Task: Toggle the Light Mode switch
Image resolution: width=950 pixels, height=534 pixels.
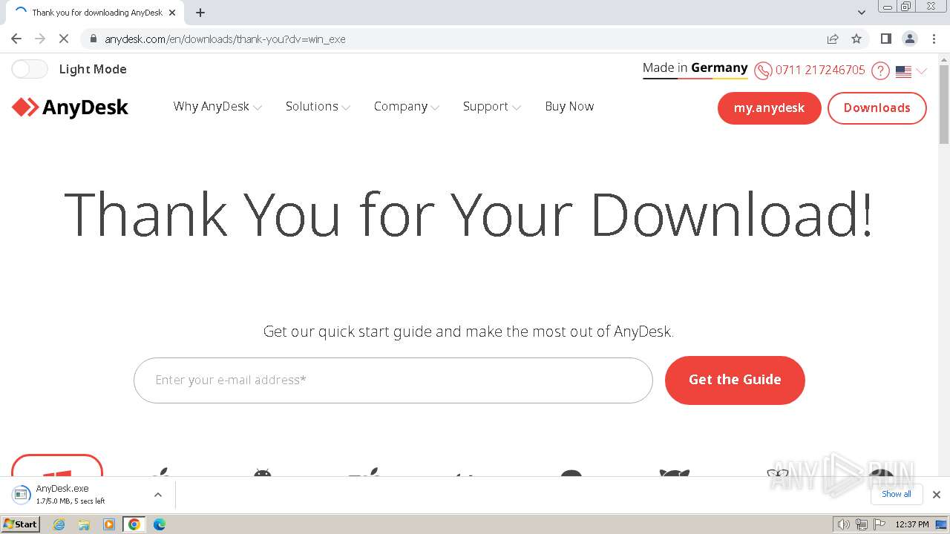Action: (30, 69)
